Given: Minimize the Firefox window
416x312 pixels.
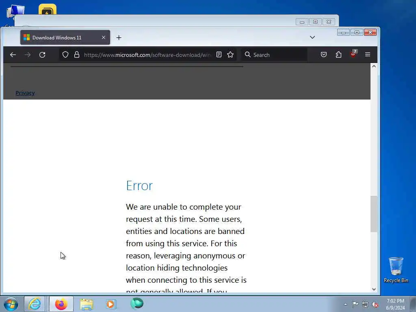Looking at the screenshot, I should click(343, 32).
